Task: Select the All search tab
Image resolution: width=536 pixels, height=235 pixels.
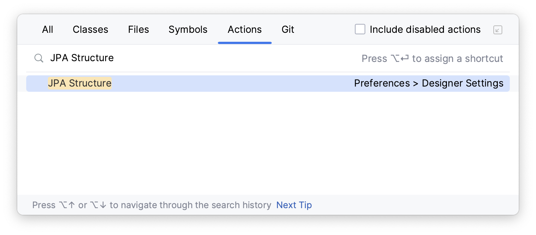Action: (47, 29)
